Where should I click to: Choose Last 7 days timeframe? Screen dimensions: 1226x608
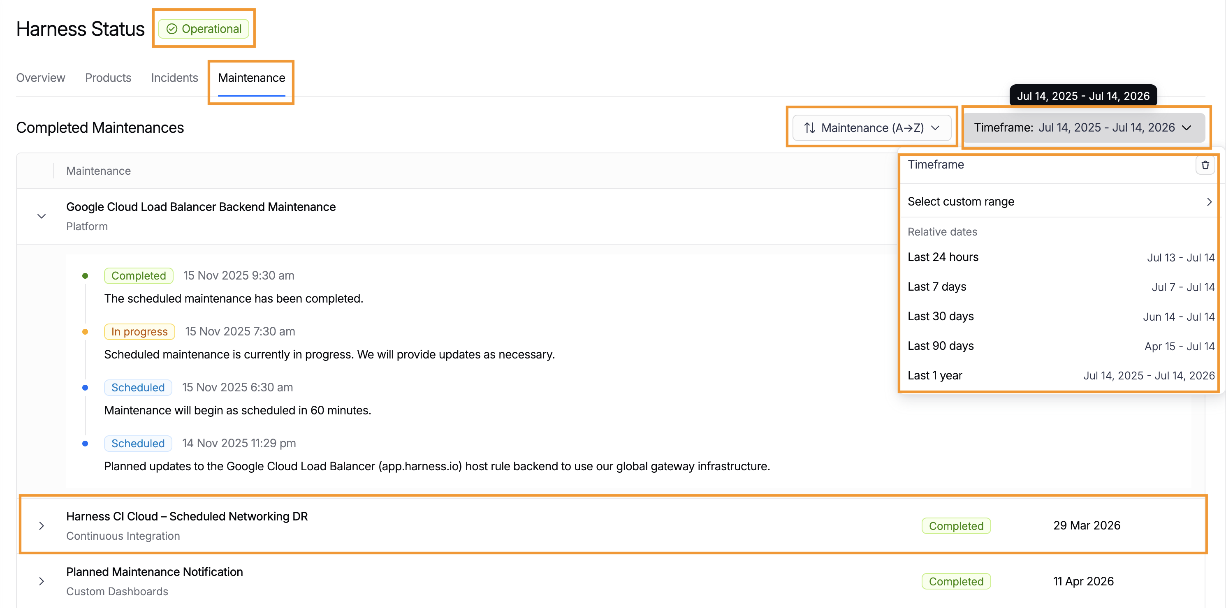(1060, 287)
